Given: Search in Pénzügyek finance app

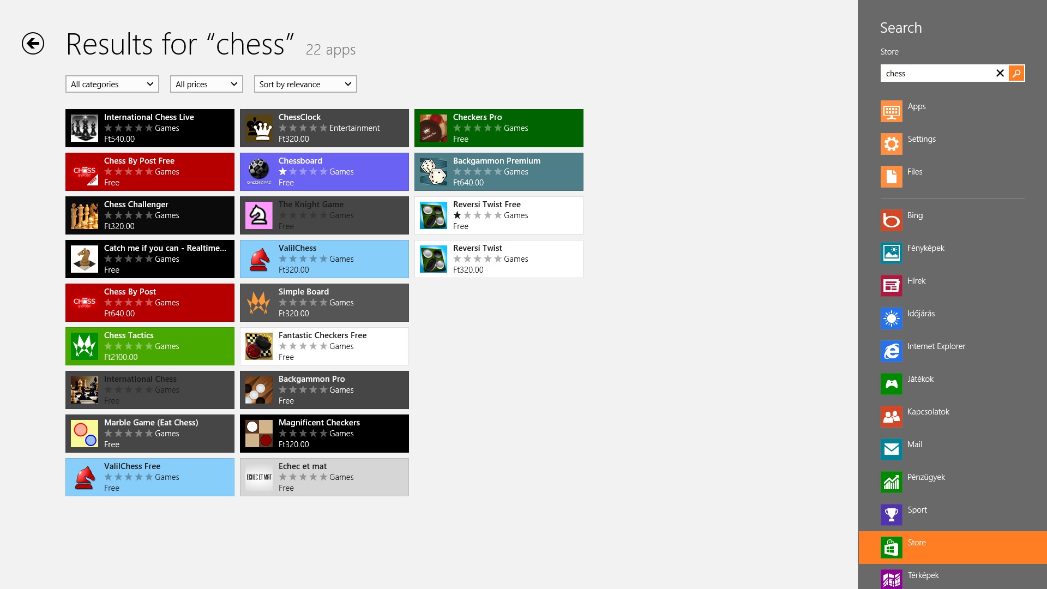Looking at the screenshot, I should pos(953,482).
